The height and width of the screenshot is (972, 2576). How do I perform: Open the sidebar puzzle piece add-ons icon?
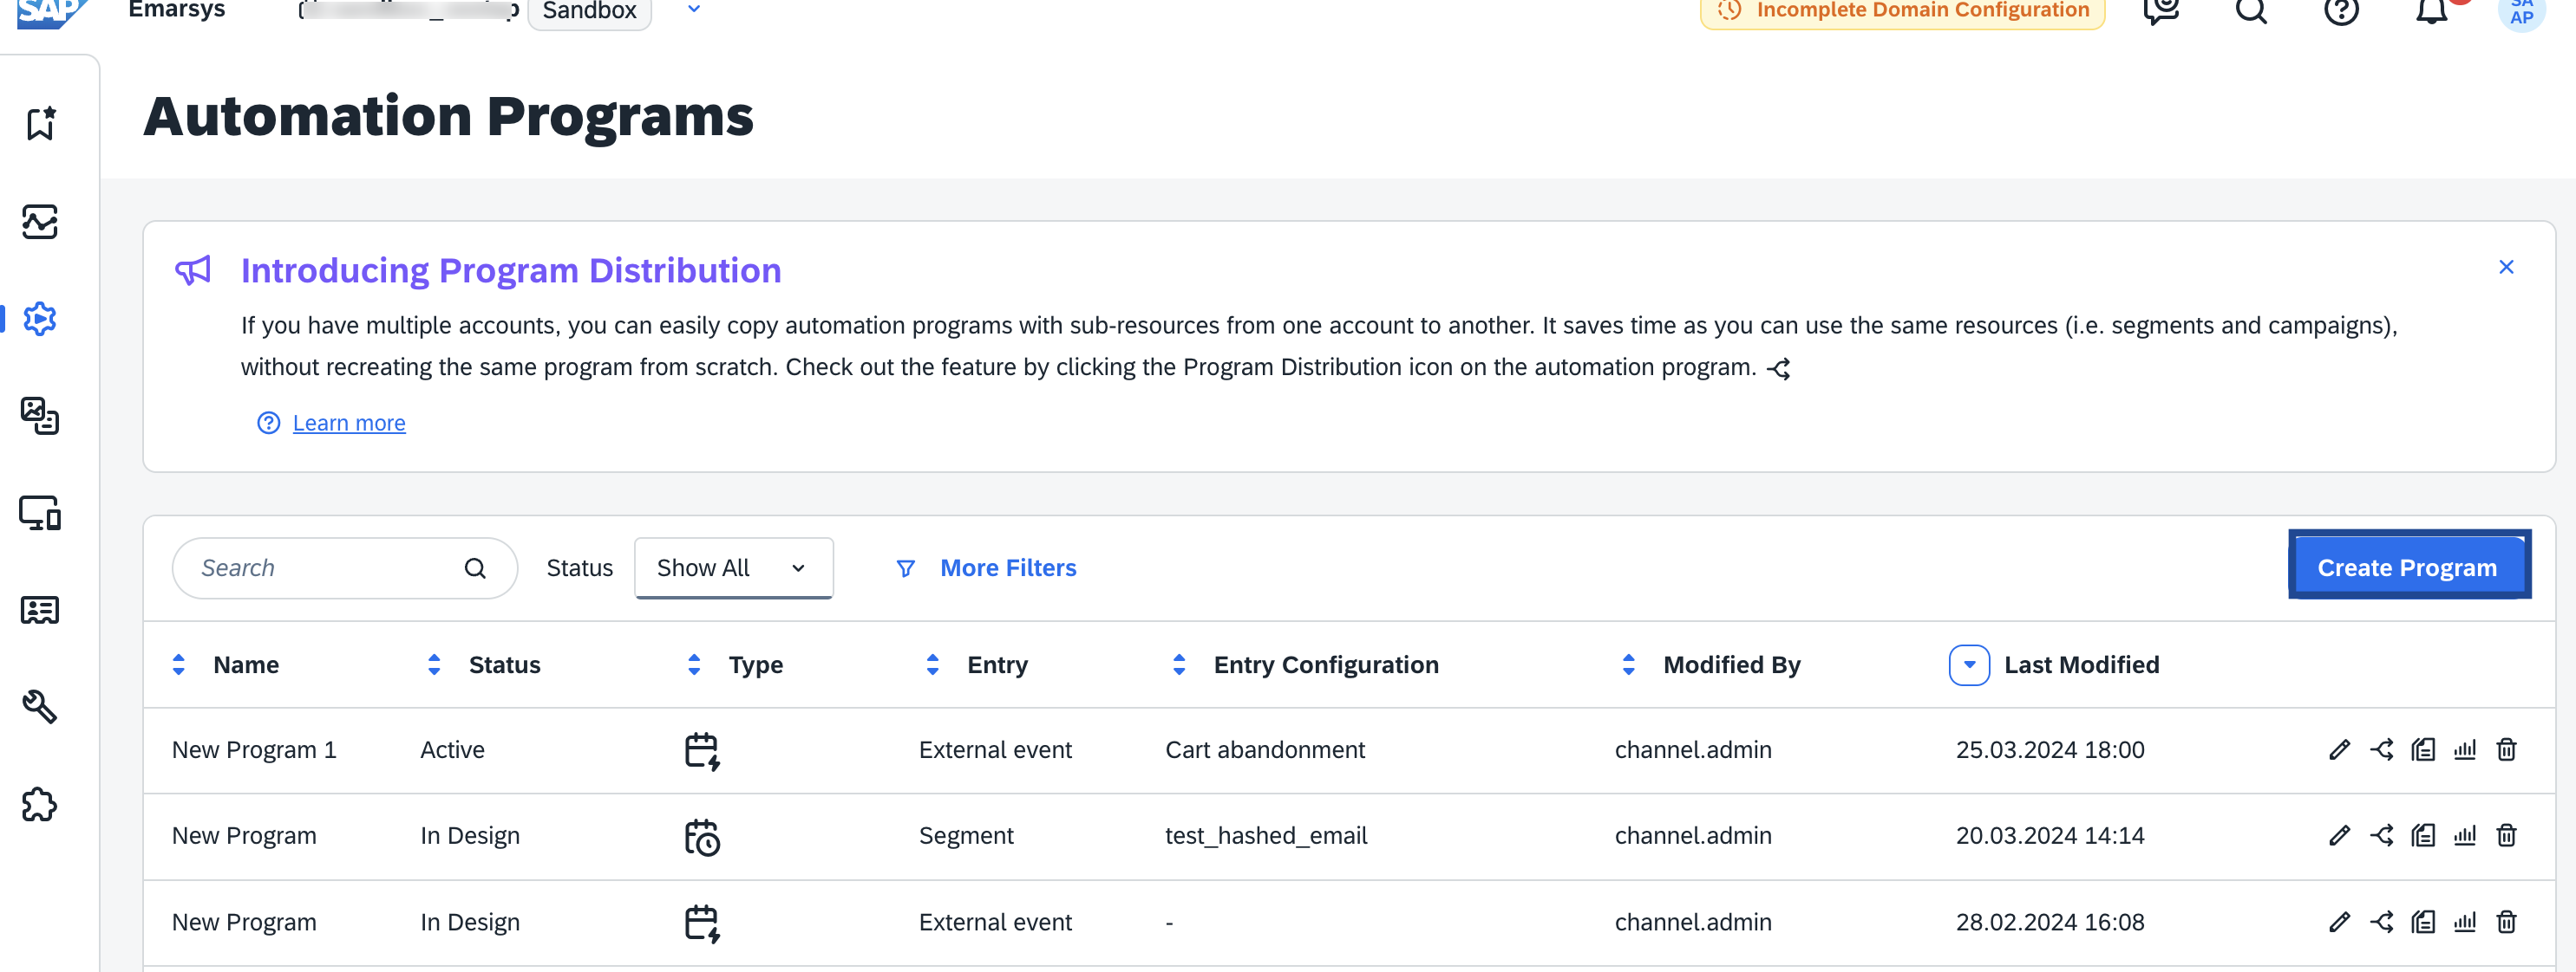tap(40, 804)
